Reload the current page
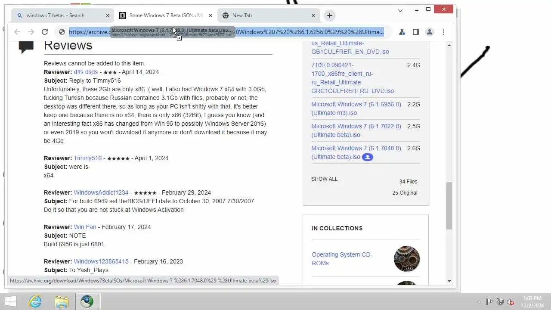The width and height of the screenshot is (551, 310). click(45, 32)
